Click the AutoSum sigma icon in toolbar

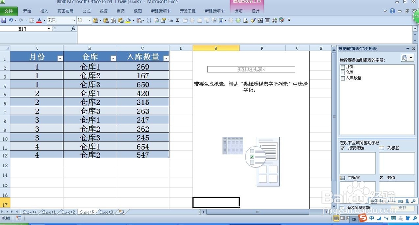pos(178,20)
